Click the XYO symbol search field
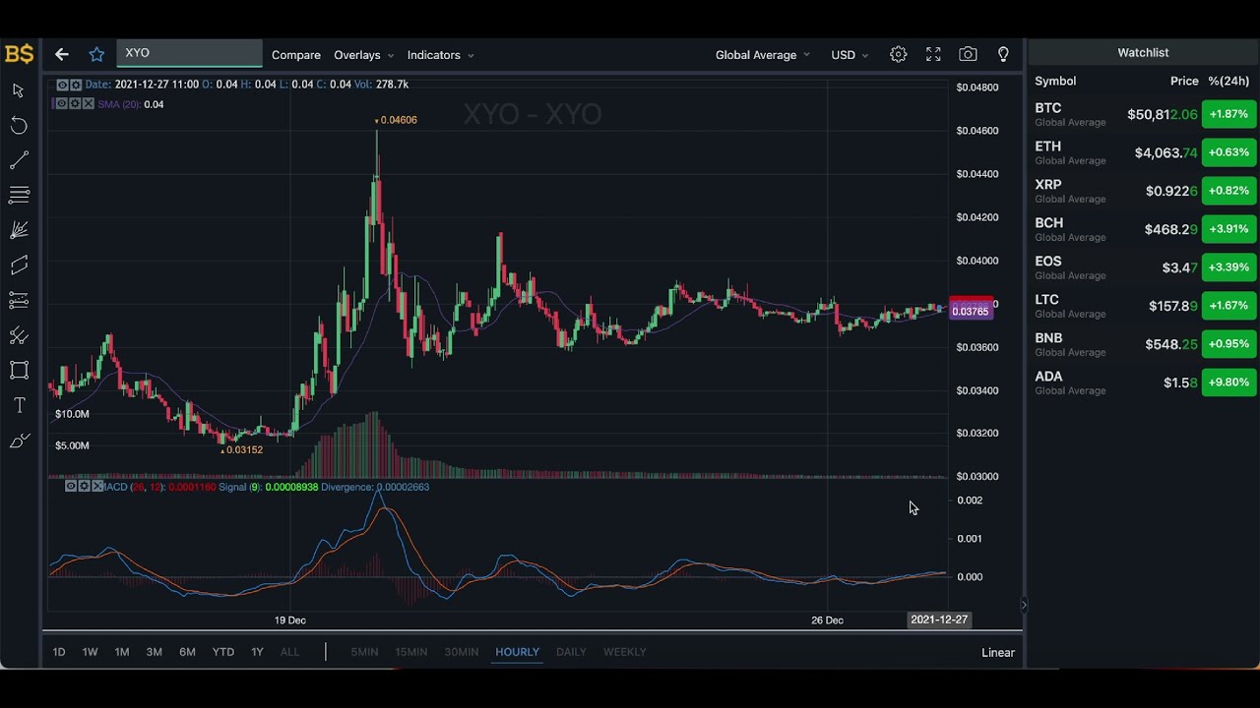The width and height of the screenshot is (1260, 708). click(x=189, y=53)
